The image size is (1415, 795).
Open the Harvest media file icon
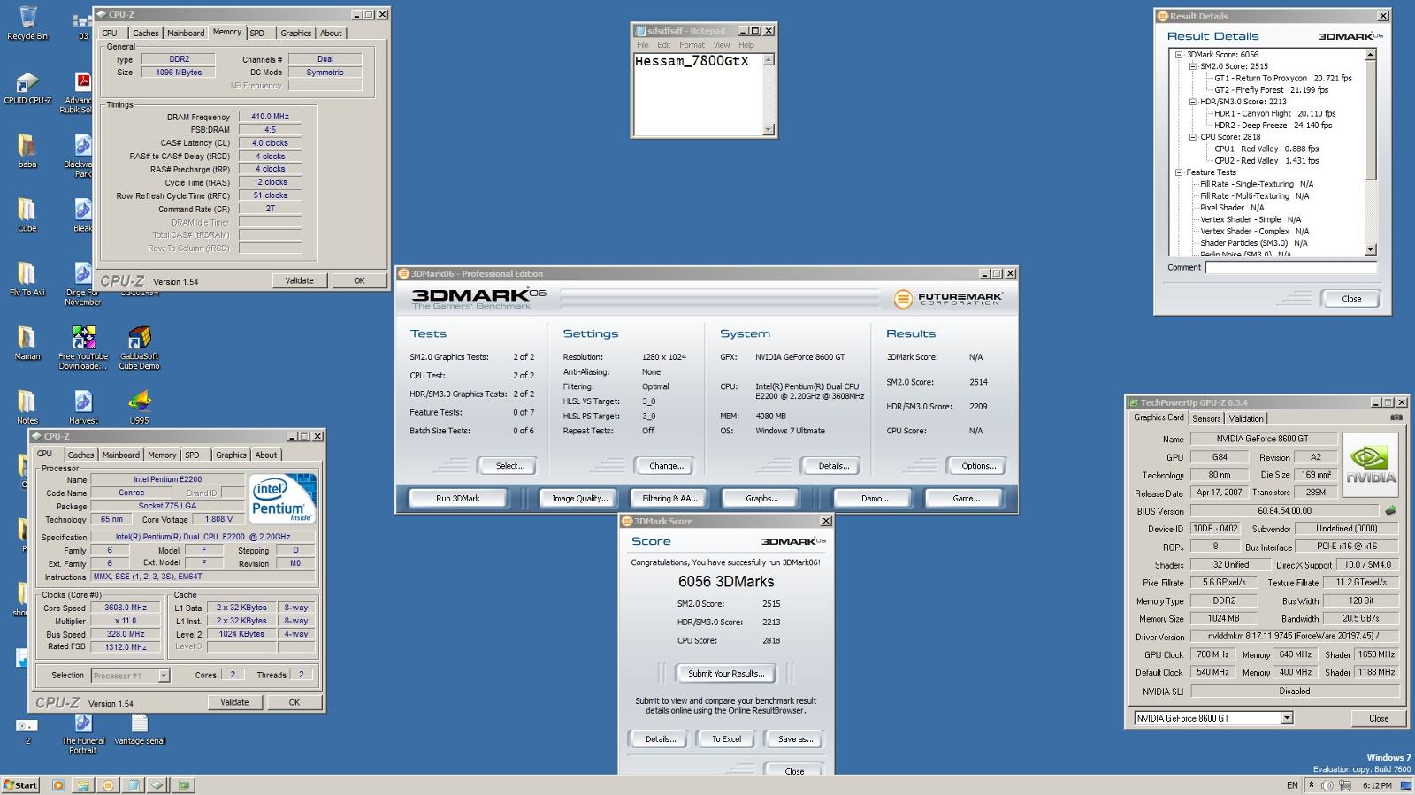click(x=83, y=407)
